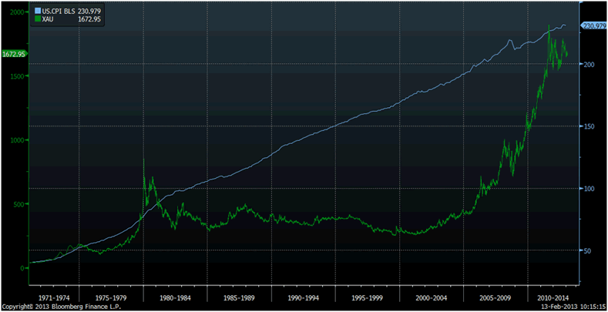This screenshot has width=608, height=312.
Task: Click the 2000 tick on left axis
Action: click(x=15, y=13)
